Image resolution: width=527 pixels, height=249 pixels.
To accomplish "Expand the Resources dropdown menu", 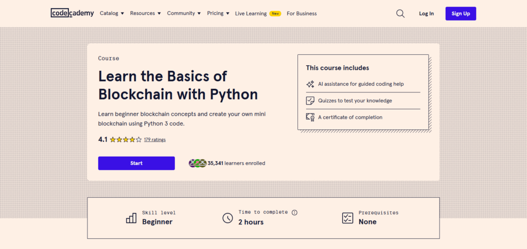I will [145, 13].
